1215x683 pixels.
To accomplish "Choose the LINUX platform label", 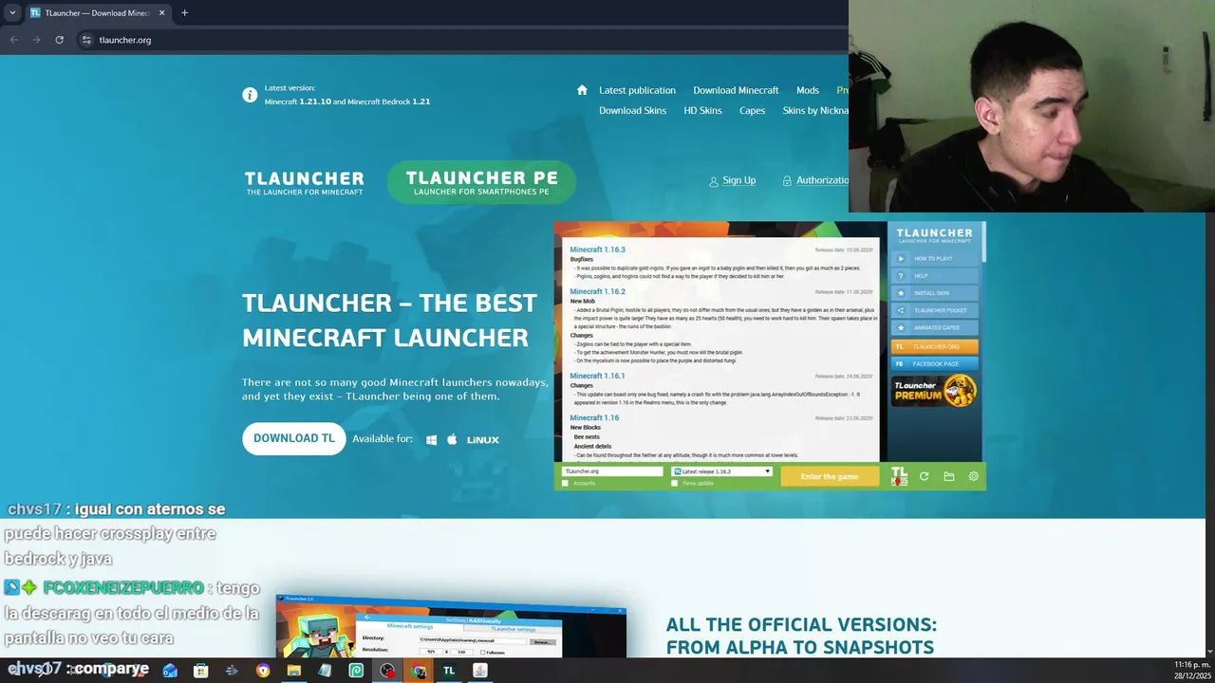I will click(482, 439).
